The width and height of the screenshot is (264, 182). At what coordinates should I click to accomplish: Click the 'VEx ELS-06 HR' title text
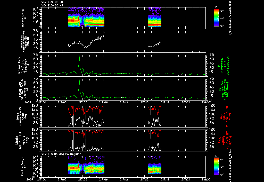[x=52, y=5]
